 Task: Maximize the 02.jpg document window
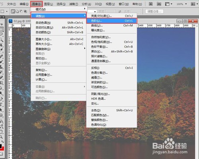click(185, 21)
